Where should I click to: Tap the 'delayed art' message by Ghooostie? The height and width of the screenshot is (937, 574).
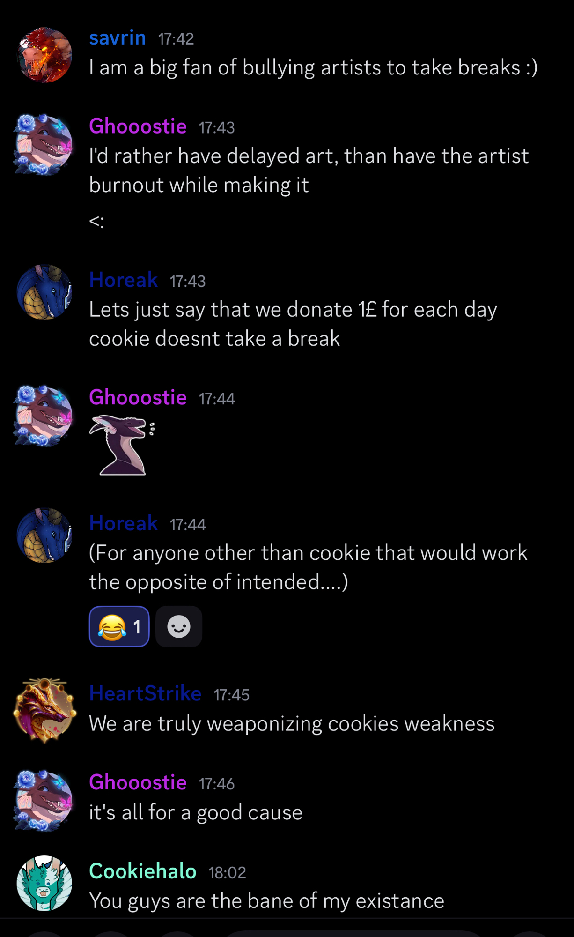tap(309, 171)
